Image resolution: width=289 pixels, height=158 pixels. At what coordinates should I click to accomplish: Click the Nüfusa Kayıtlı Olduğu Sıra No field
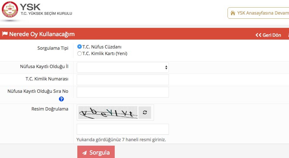point(123,92)
